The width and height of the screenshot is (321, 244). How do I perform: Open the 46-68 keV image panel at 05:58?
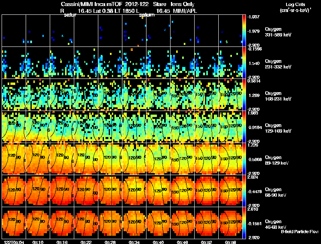(x=230, y=223)
